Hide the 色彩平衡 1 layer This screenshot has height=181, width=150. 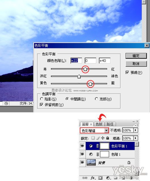[82, 146]
